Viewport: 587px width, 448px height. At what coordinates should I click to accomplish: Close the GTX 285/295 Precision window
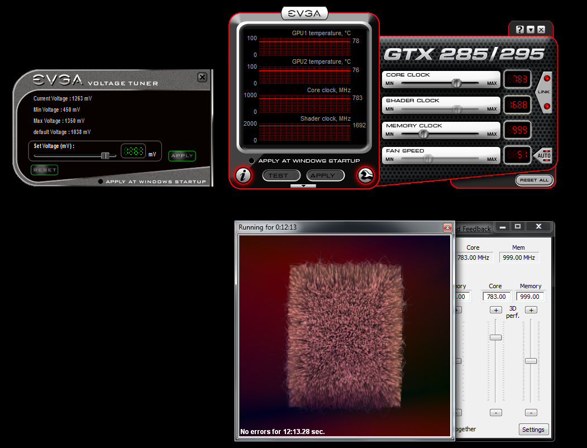pyautogui.click(x=541, y=30)
